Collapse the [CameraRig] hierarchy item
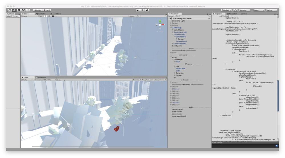Viewport: 285px width, 158px height. pyautogui.click(x=171, y=28)
